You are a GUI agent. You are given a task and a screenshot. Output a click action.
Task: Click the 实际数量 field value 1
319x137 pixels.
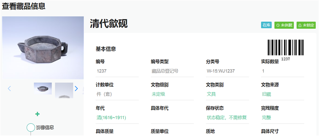pyautogui.click(x=282, y=71)
